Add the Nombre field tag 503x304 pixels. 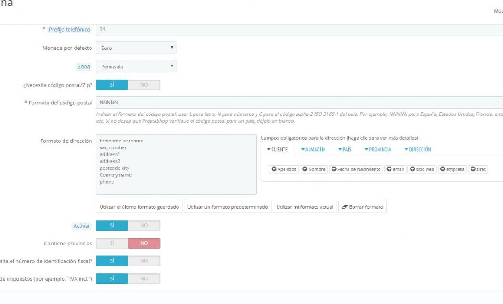pyautogui.click(x=314, y=169)
